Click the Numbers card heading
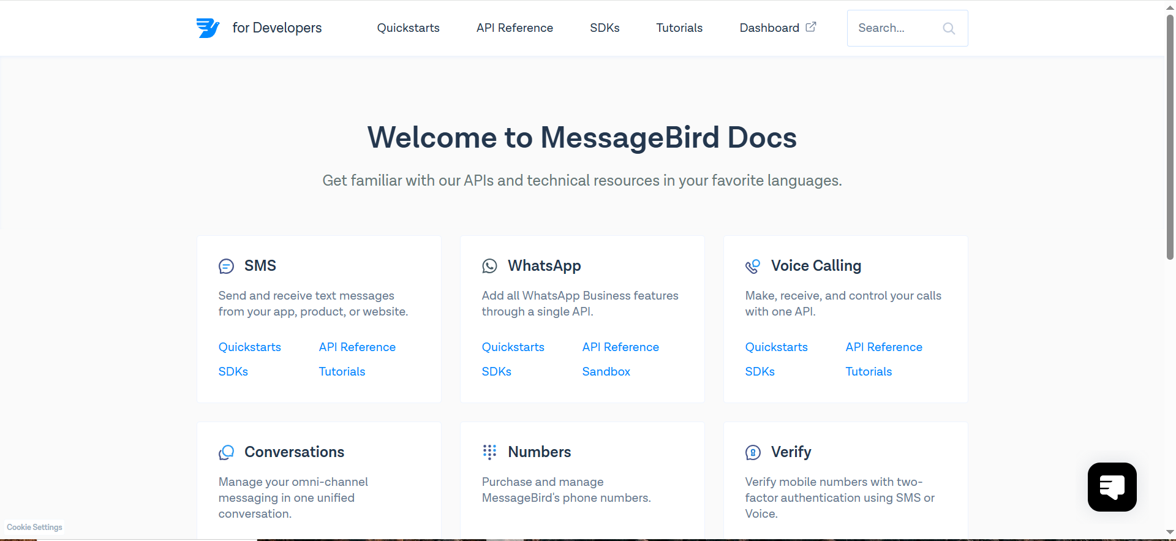The width and height of the screenshot is (1176, 541). pyautogui.click(x=539, y=452)
